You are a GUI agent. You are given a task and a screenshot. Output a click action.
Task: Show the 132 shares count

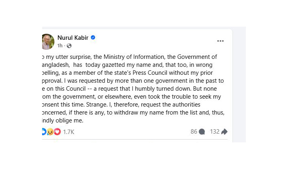coord(215,132)
